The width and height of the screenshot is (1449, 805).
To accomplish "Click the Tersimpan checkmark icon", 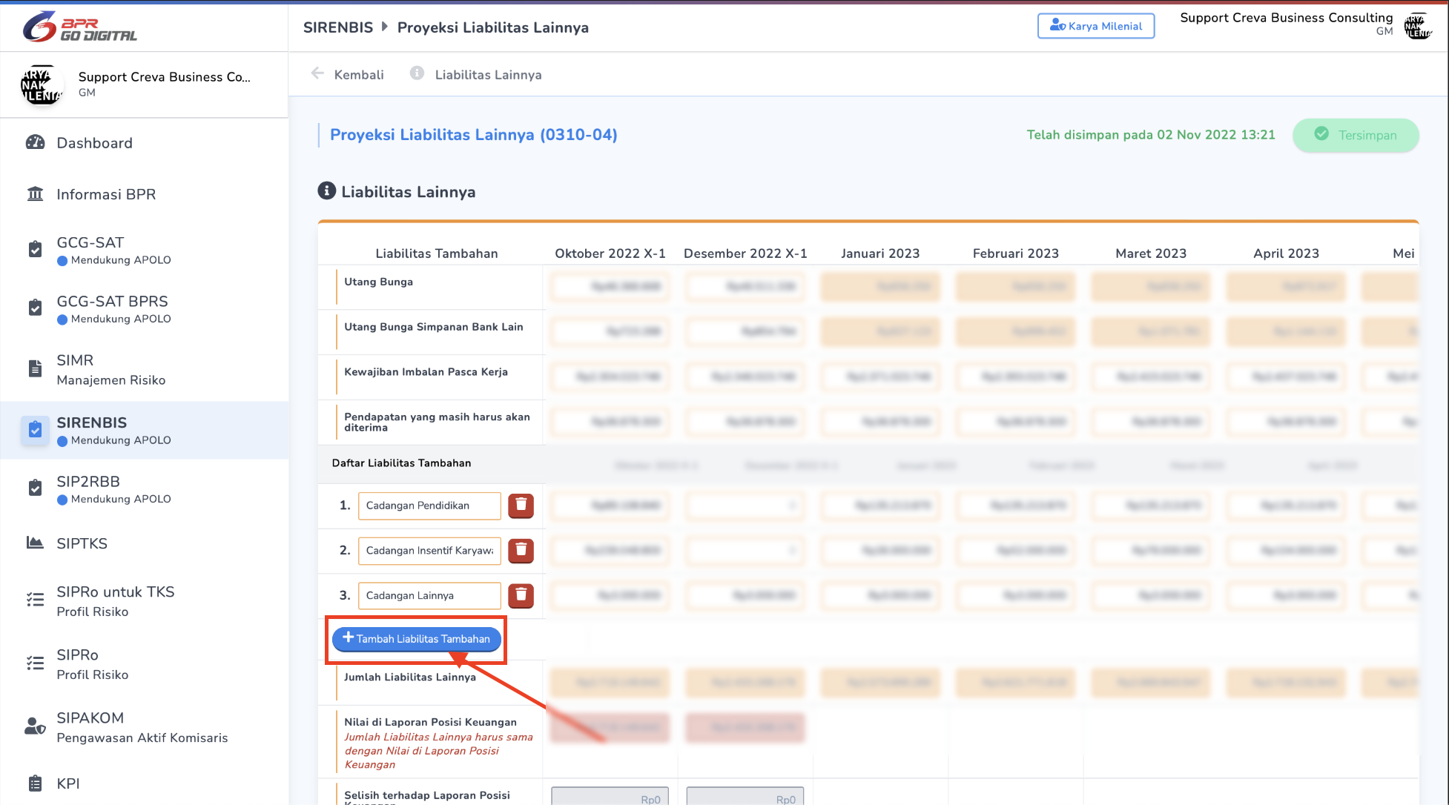I will pyautogui.click(x=1321, y=134).
